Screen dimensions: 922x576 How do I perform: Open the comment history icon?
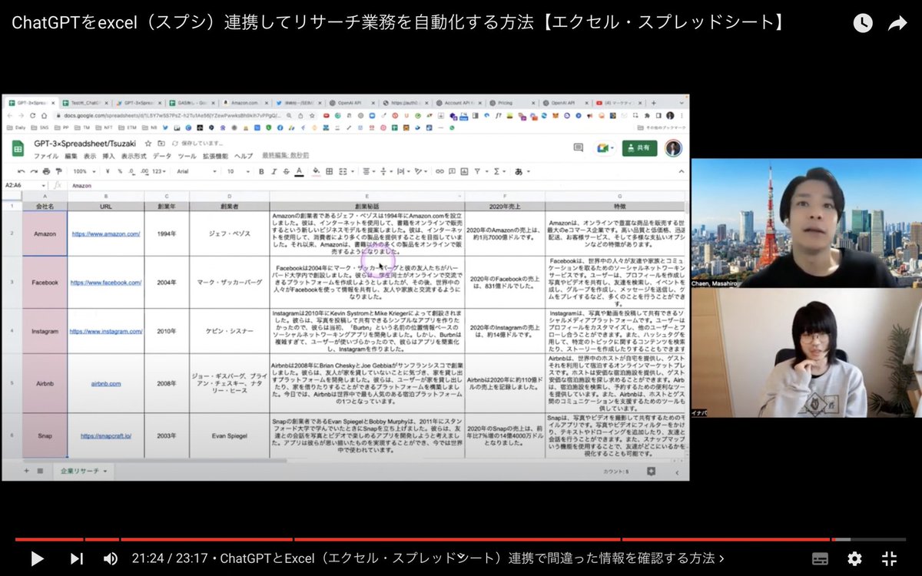[x=579, y=147]
